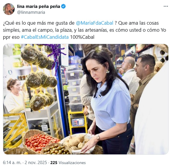Click display name lina maria peña peña

[x=38, y=6]
